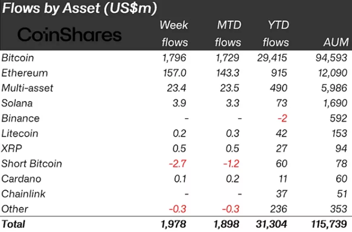Click the CoinShares logo

click(69, 35)
